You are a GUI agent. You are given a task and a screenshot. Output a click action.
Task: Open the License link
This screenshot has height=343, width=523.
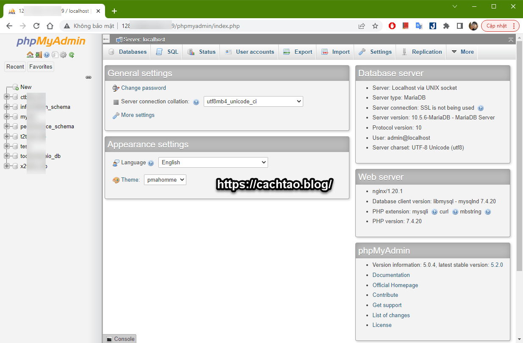[x=382, y=325]
